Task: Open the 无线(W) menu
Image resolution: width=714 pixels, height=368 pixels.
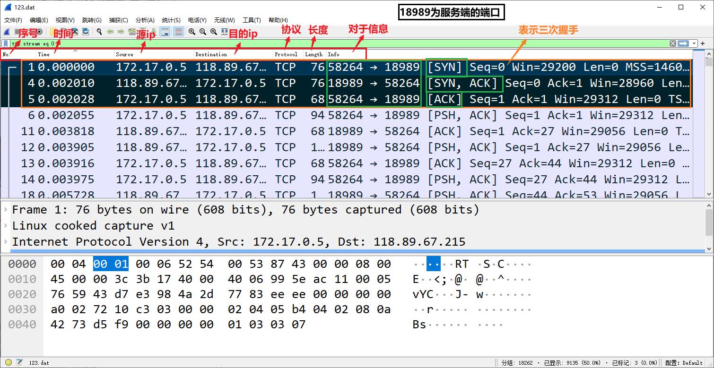Action: tap(225, 20)
